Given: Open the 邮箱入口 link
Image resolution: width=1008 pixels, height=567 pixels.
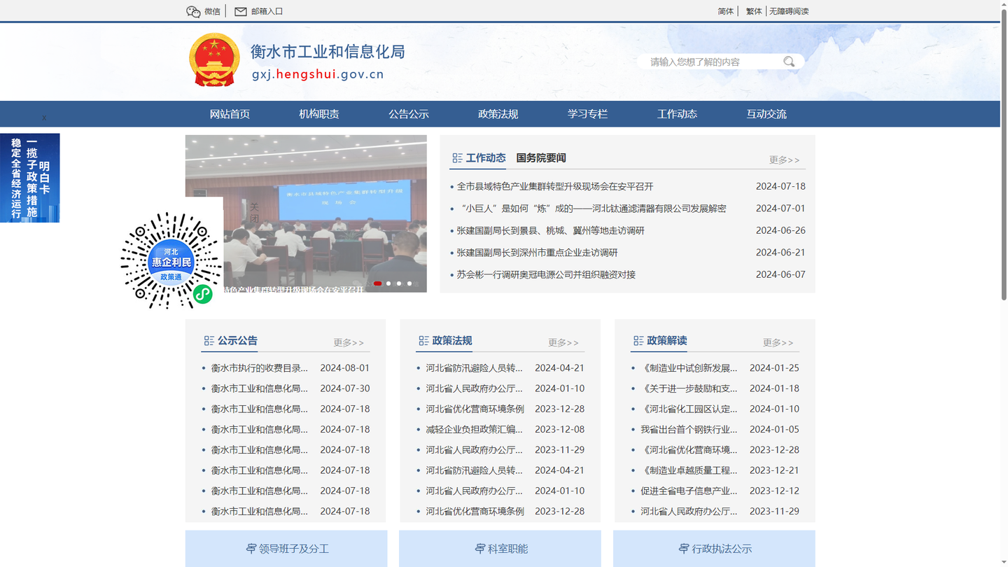Looking at the screenshot, I should [x=267, y=11].
